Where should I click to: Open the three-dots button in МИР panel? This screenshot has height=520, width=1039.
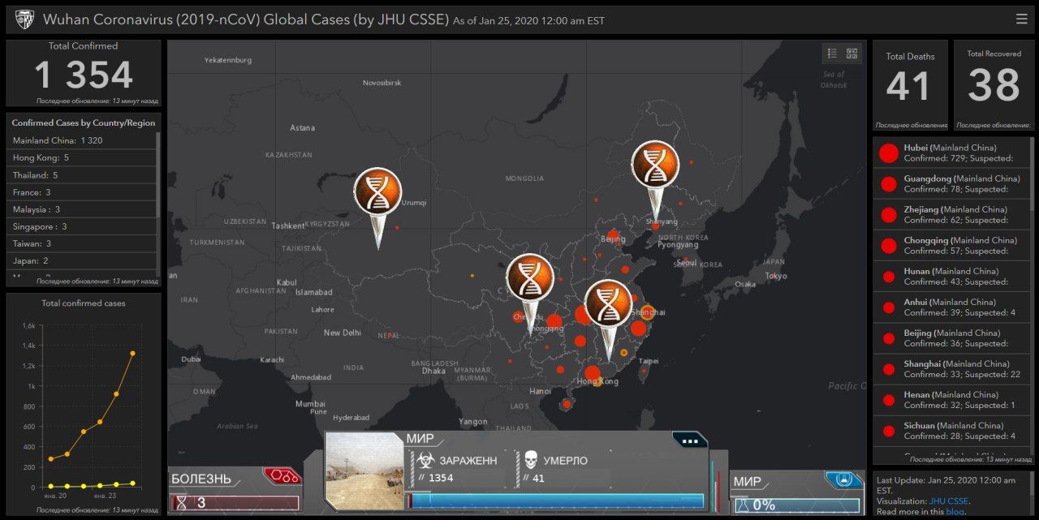[690, 441]
